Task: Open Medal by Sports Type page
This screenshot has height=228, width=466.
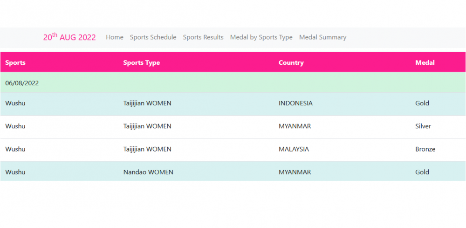Action: (261, 37)
